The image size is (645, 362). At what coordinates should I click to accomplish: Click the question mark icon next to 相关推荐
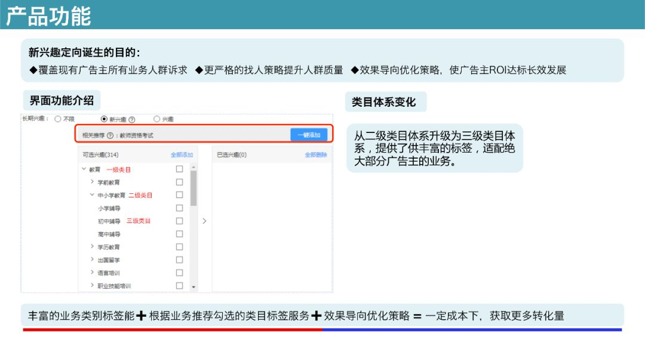pyautogui.click(x=109, y=135)
